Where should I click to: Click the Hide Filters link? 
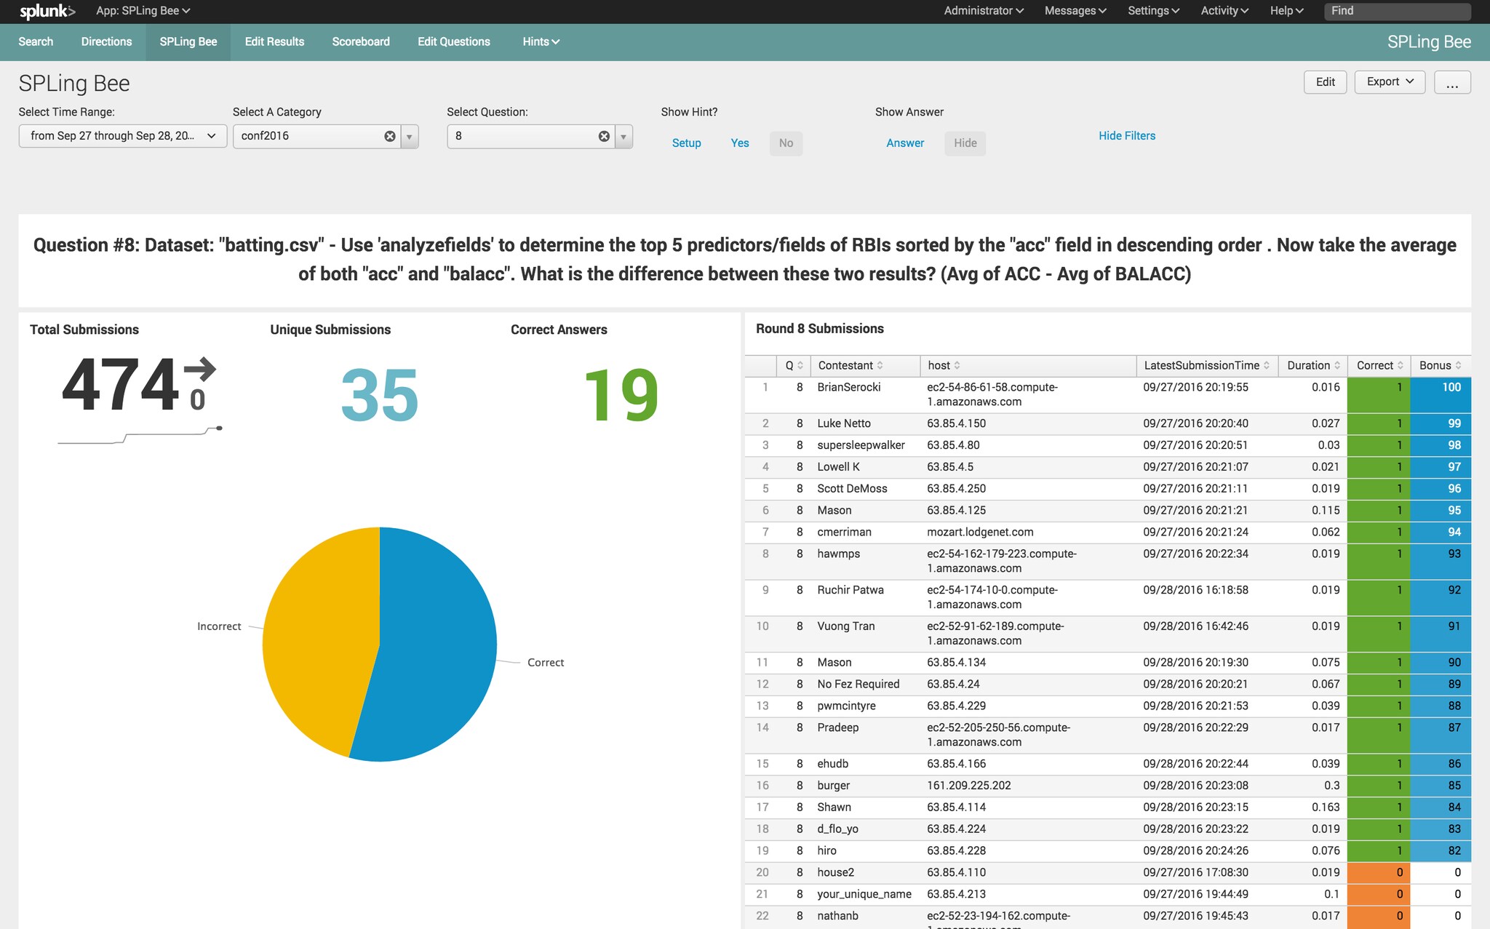[1127, 136]
